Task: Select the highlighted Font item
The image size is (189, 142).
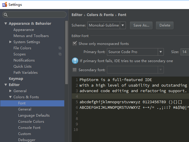Action: [x=32, y=103]
